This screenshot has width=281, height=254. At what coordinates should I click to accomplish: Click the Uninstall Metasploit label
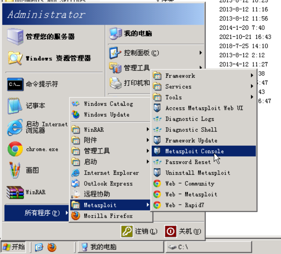(x=198, y=173)
